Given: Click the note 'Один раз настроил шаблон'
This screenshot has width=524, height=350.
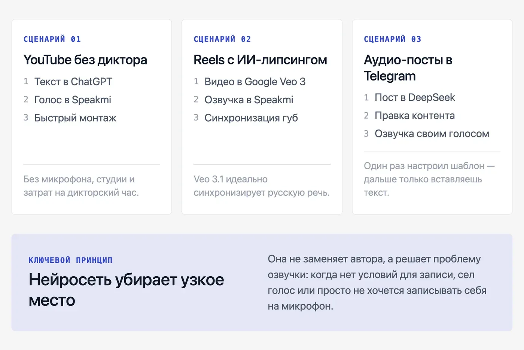Looking at the screenshot, I should 429,179.
